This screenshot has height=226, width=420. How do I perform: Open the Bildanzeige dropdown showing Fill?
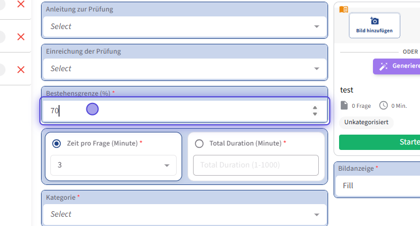[x=377, y=186]
